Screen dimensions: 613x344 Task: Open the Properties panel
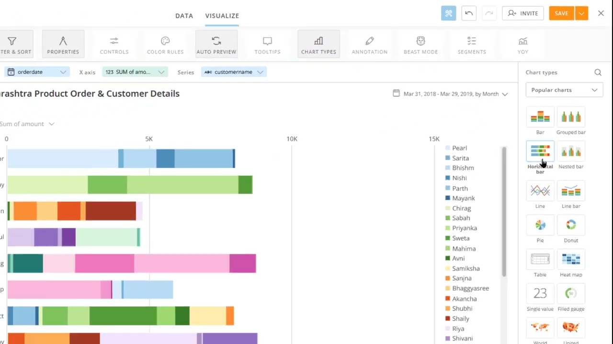pos(63,44)
